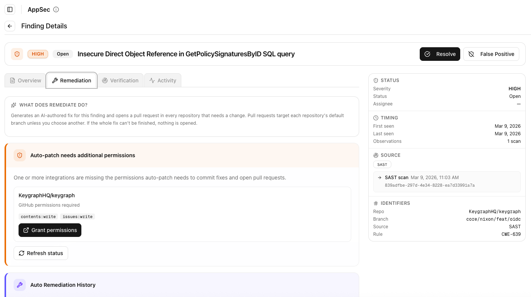Click the Source value SAST in Identifiers
Viewport: 531px width, 297px height.
coord(515,227)
